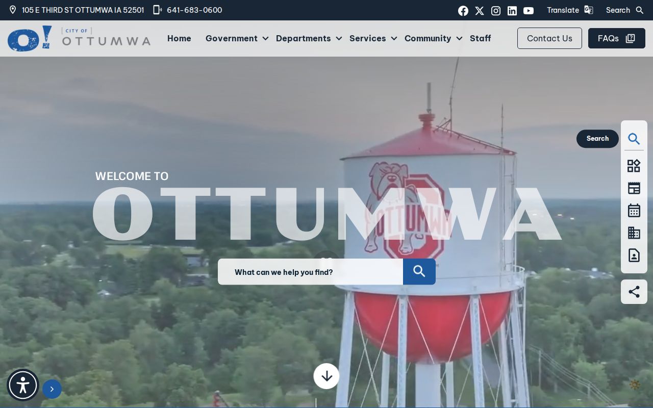Click the Translate language icon
Image resolution: width=653 pixels, height=408 pixels.
[x=589, y=10]
